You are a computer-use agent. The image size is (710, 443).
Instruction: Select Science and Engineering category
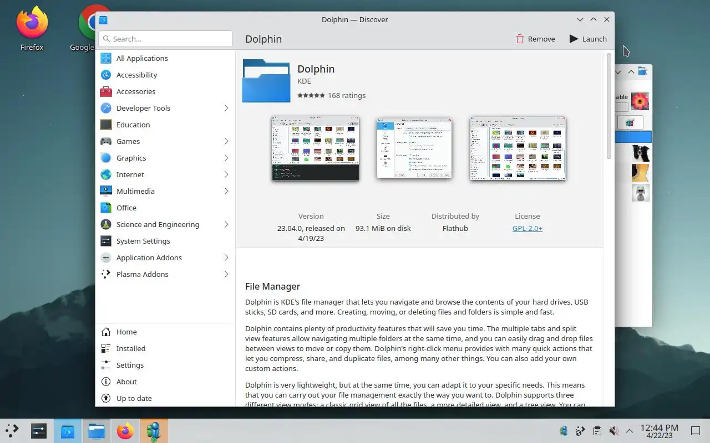tap(165, 224)
